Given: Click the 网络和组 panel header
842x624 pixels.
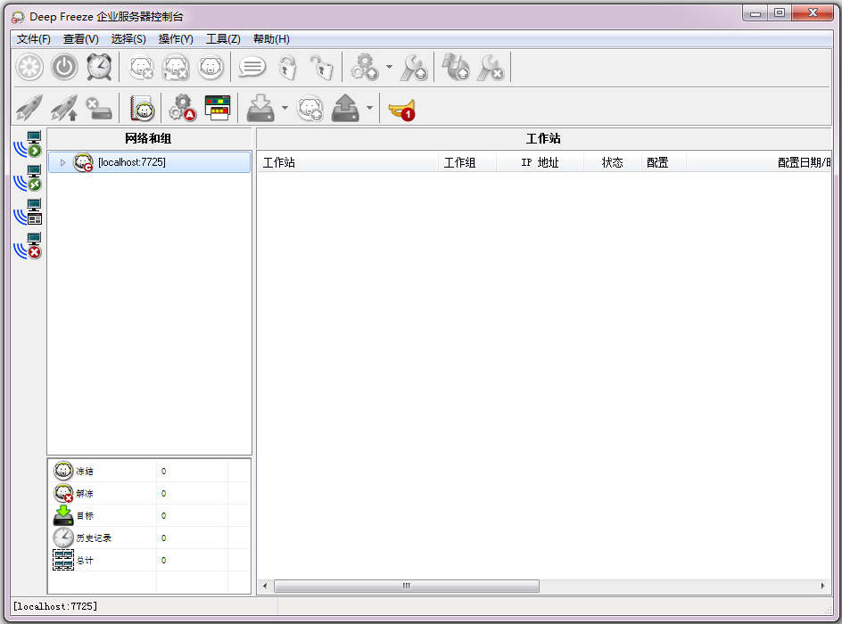Looking at the screenshot, I should click(x=149, y=138).
